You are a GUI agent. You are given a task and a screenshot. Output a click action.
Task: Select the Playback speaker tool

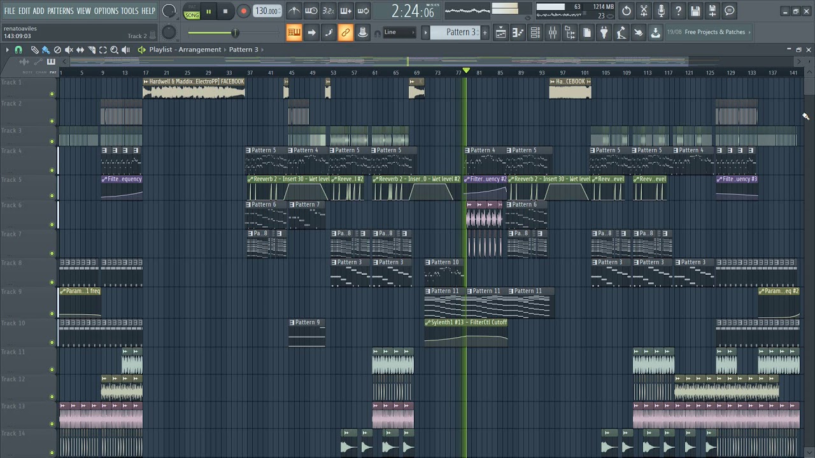point(126,50)
